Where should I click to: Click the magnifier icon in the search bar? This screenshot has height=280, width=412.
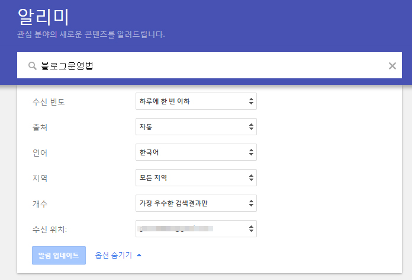click(x=32, y=66)
